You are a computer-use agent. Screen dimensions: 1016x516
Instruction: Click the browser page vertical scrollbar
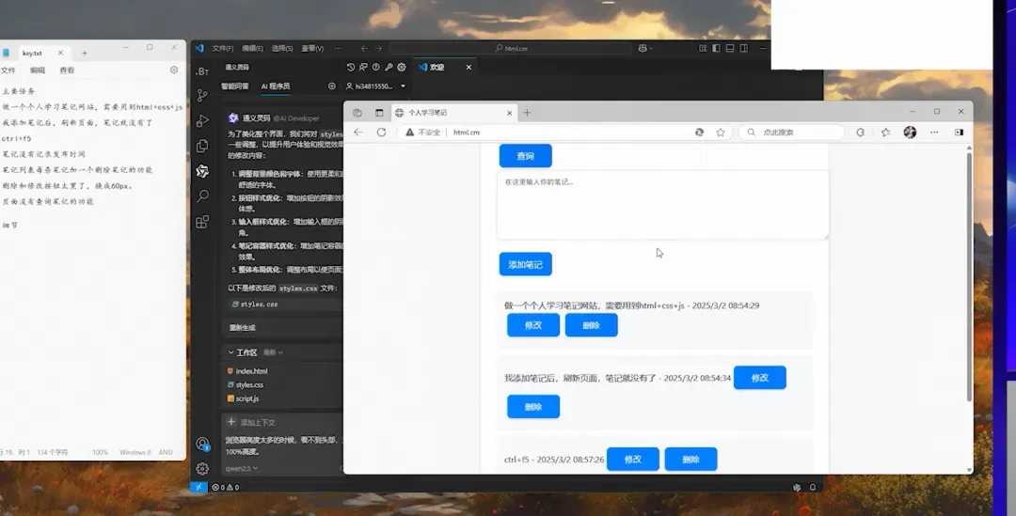(969, 277)
